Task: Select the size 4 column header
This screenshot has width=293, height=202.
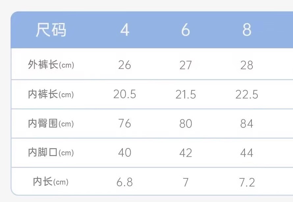Action: point(124,30)
